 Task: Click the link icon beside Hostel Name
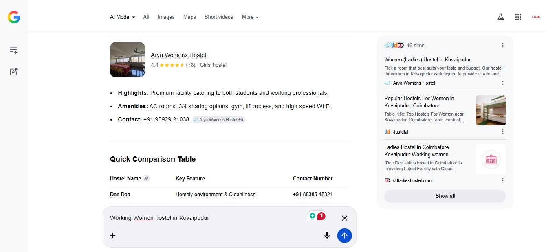click(x=146, y=178)
